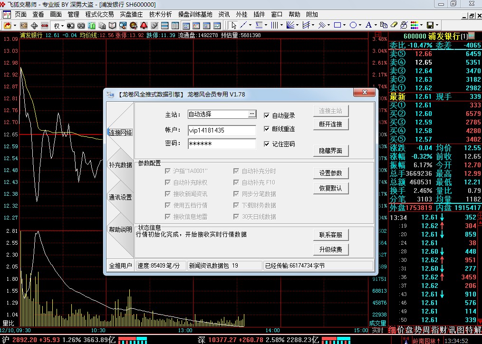Screen dimensions: 482x344
Task: Click the three horizontal panes layout icon
Action: (x=165, y=26)
